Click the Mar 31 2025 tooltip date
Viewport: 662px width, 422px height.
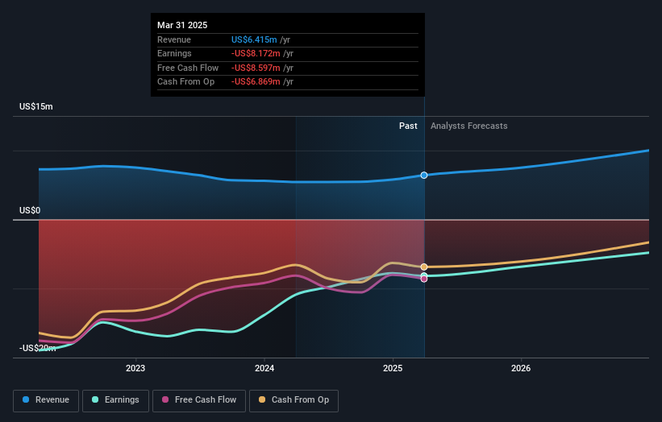tap(182, 25)
